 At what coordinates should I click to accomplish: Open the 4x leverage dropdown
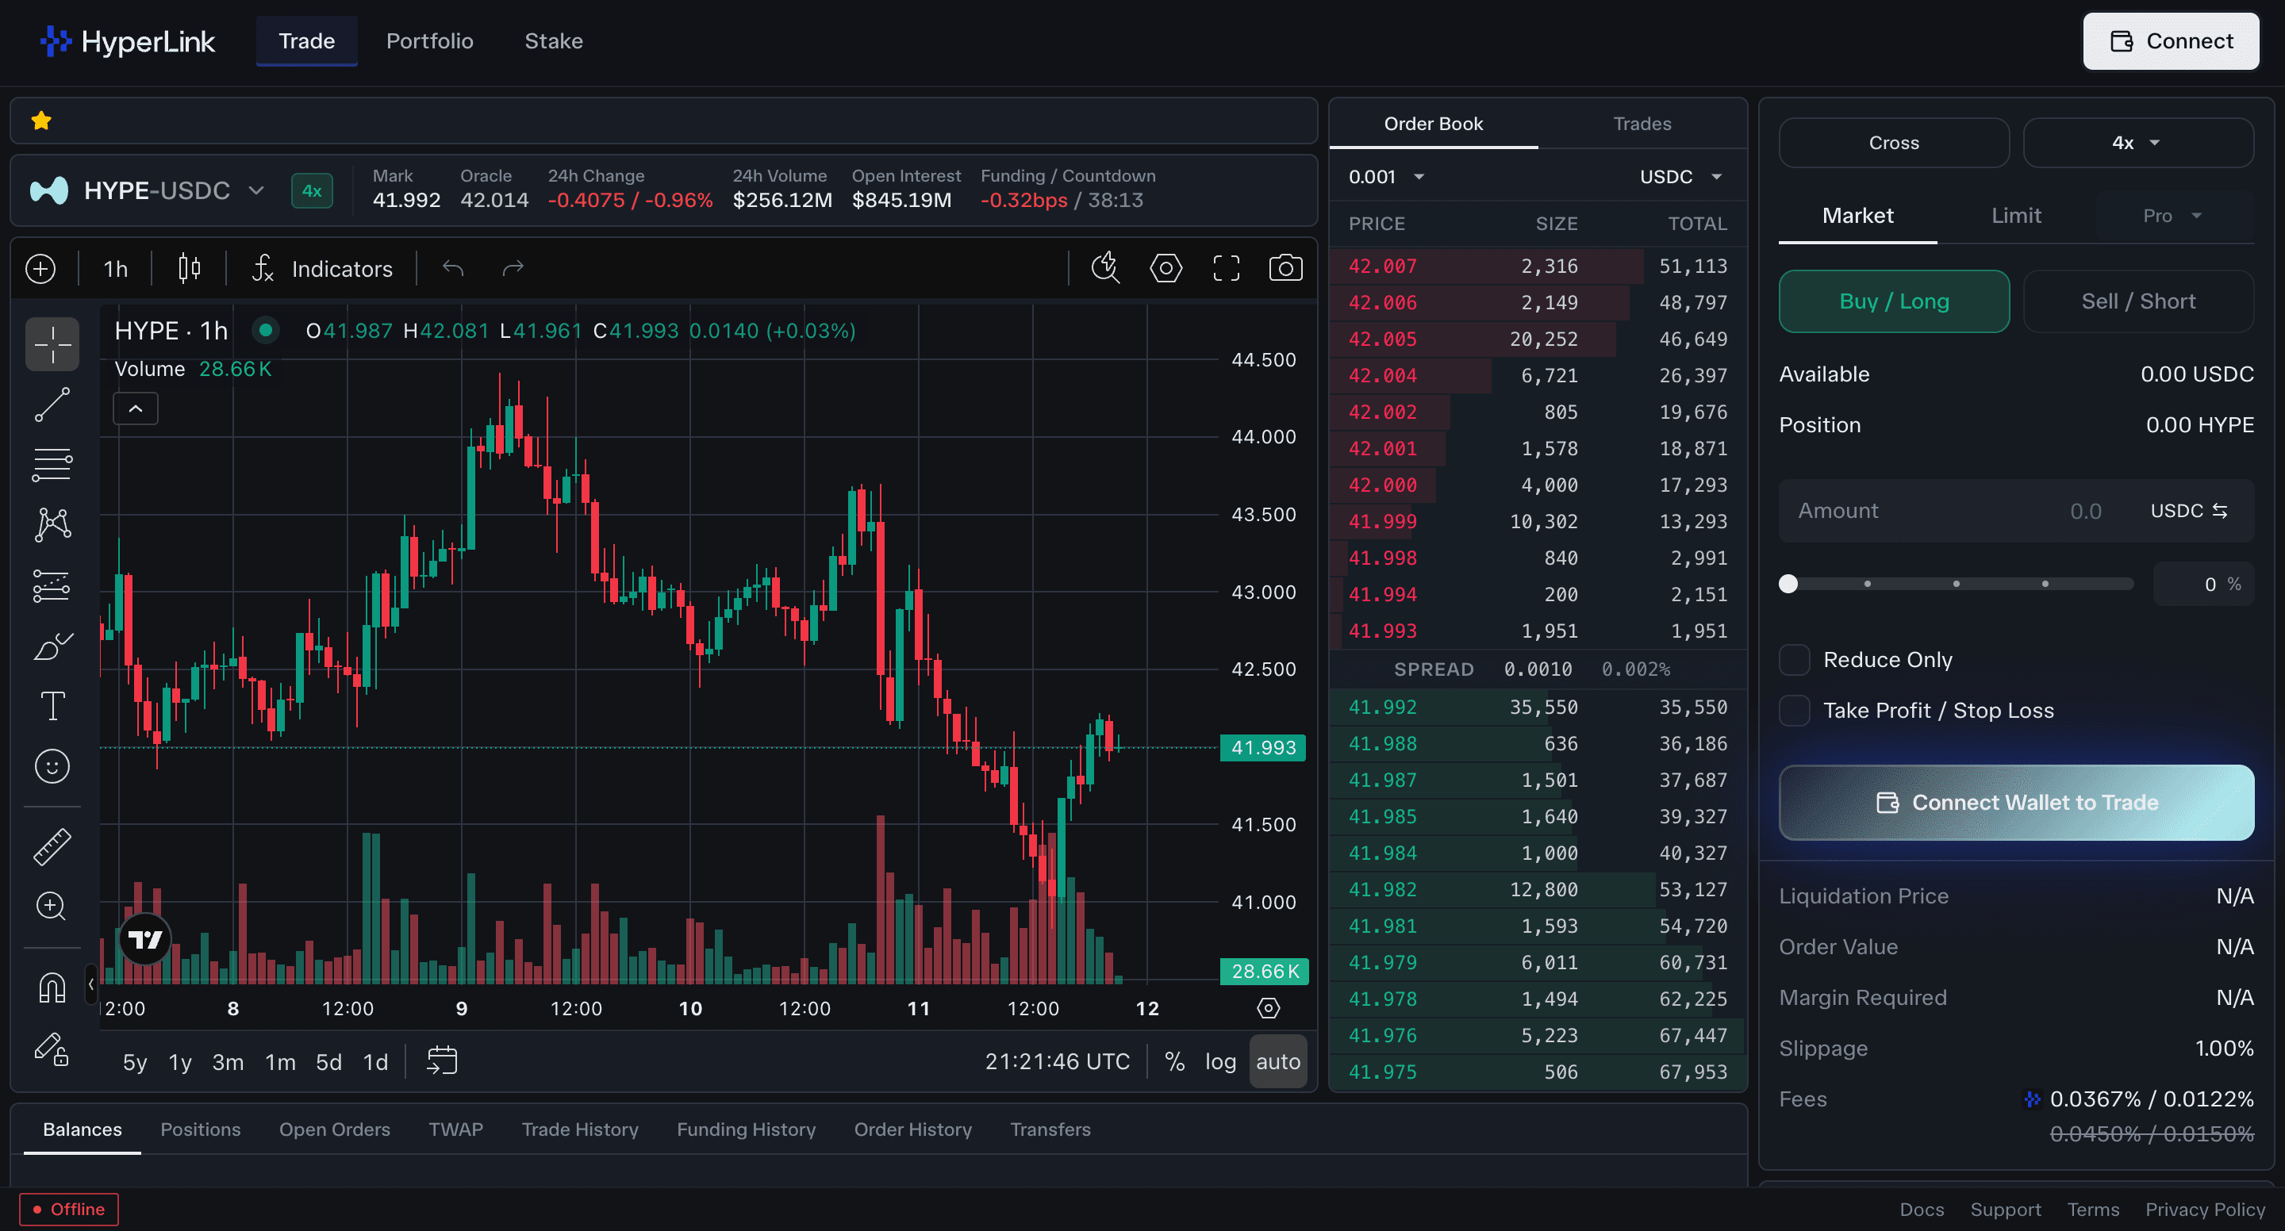pyautogui.click(x=2137, y=143)
